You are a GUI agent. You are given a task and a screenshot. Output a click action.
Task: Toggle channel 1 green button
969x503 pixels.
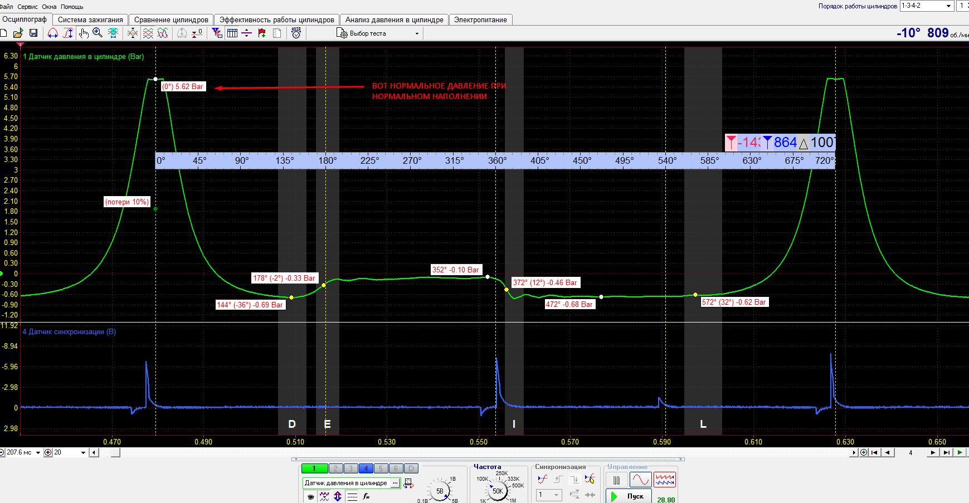pyautogui.click(x=315, y=468)
